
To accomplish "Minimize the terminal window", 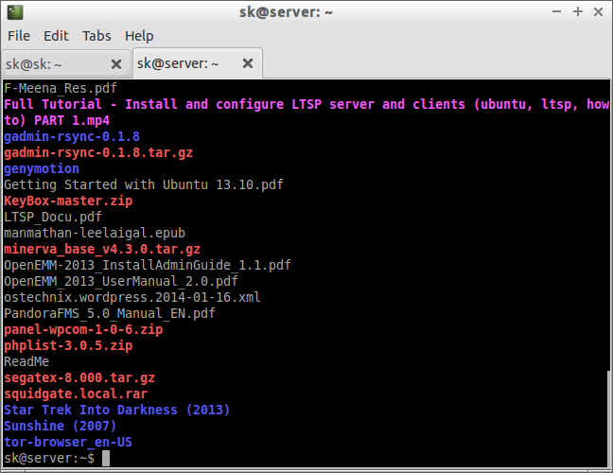I will pyautogui.click(x=556, y=11).
